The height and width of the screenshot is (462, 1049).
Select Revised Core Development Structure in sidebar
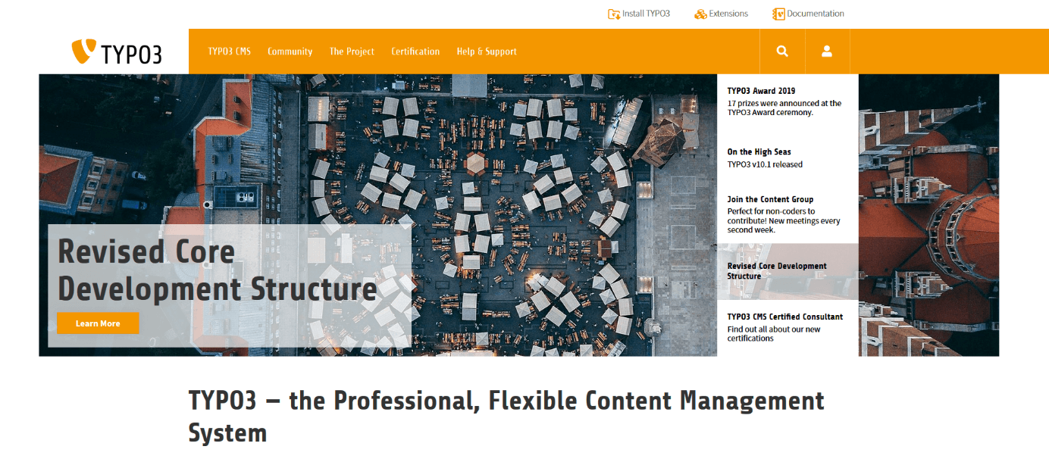point(777,271)
